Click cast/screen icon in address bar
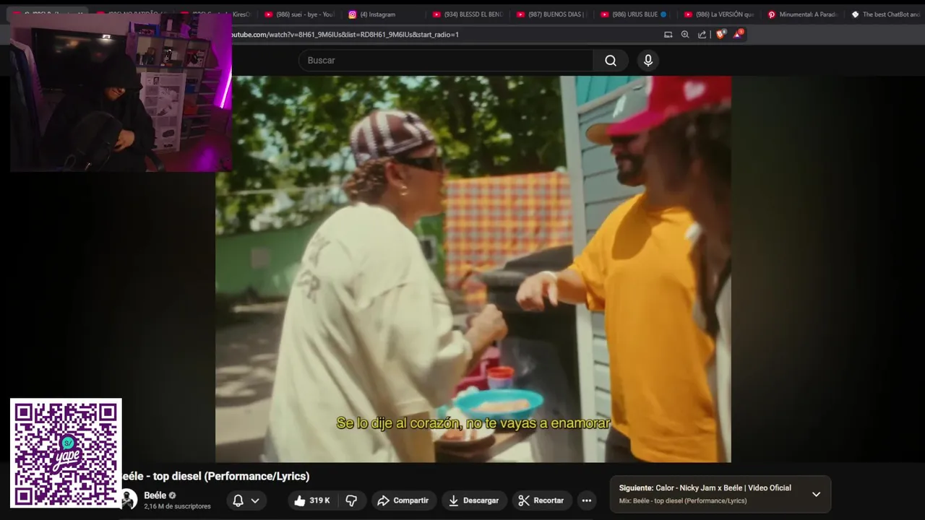925x520 pixels. pos(668,35)
